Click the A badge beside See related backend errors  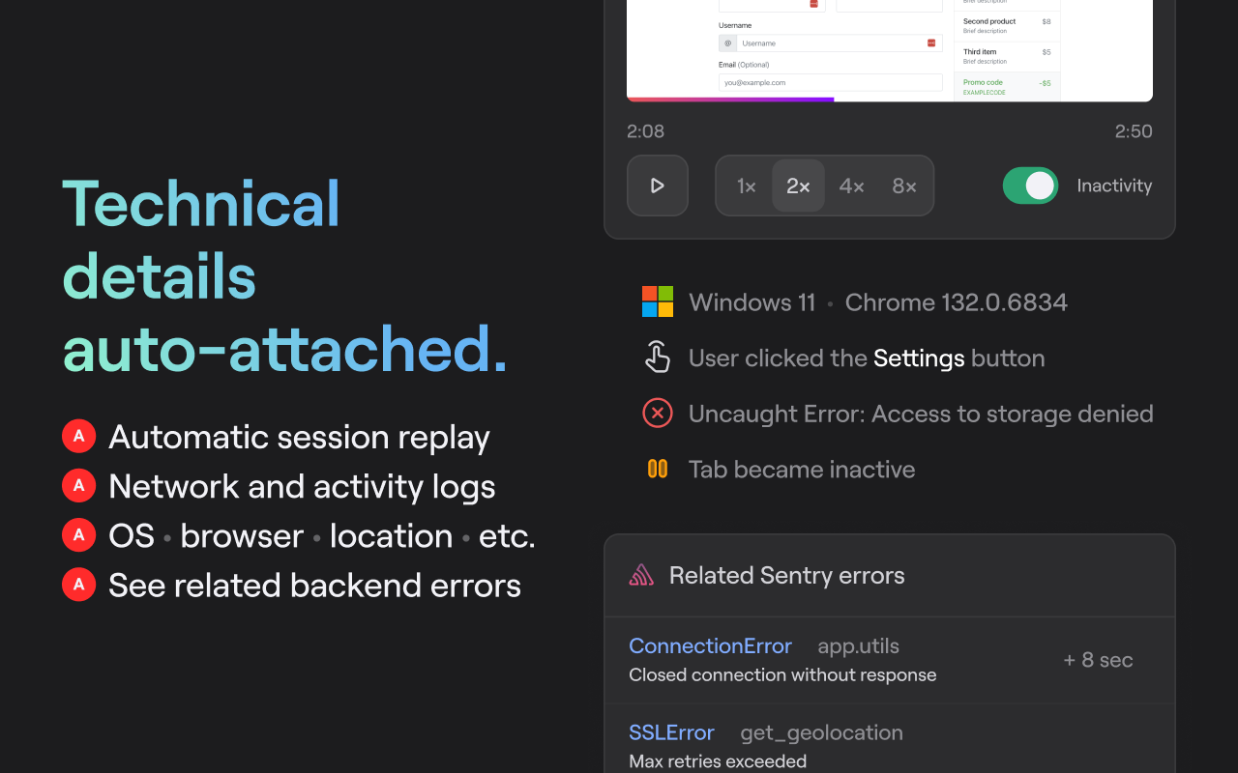(x=78, y=584)
